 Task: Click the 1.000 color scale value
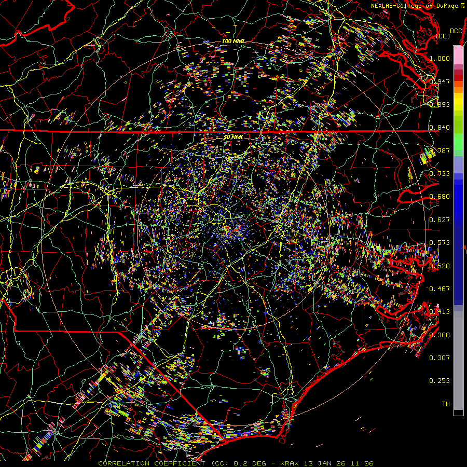[x=439, y=58]
